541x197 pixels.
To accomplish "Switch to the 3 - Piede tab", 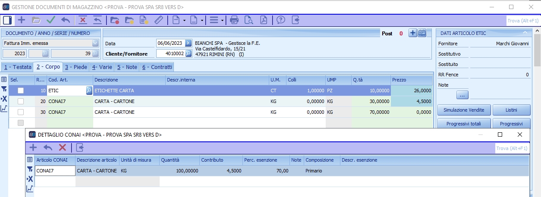I will 75,67.
